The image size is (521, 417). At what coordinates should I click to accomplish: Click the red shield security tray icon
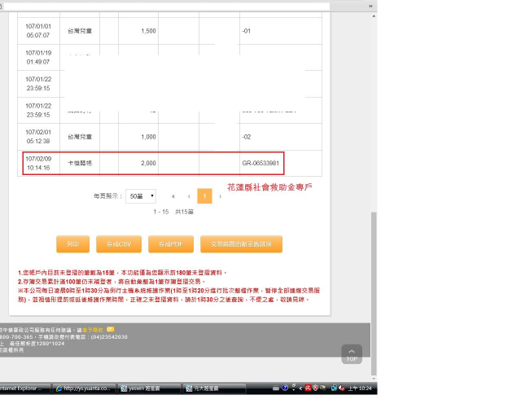[x=315, y=388]
